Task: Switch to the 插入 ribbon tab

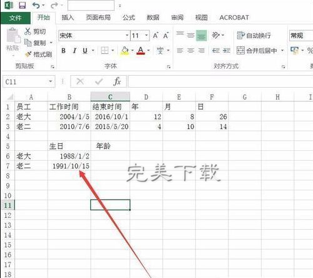Action: [x=68, y=18]
